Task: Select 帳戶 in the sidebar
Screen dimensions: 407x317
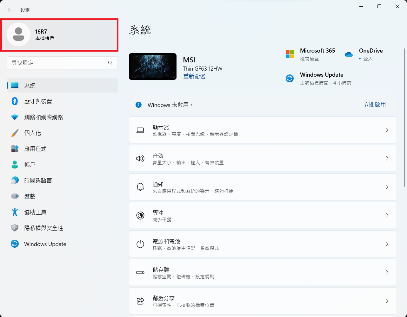Action: click(30, 165)
